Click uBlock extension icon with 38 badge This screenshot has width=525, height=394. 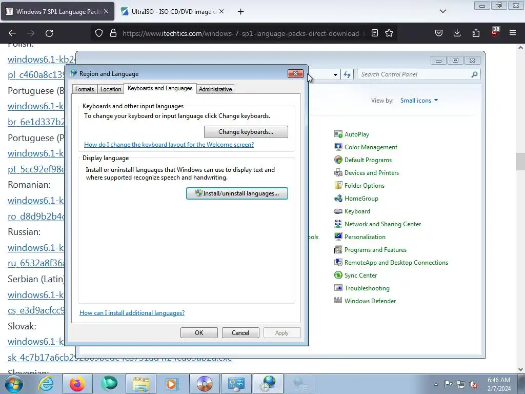494,32
